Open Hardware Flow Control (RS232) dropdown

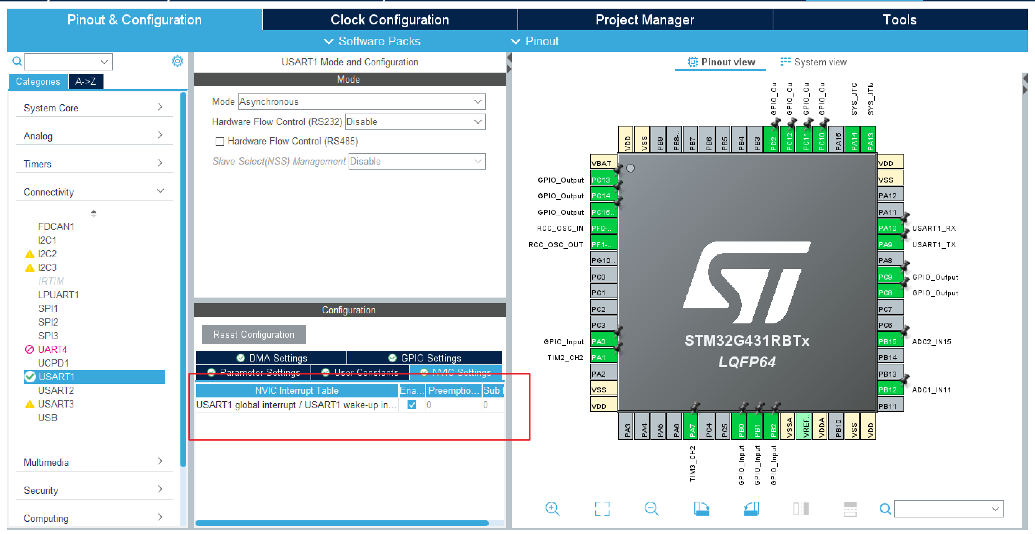pos(415,122)
